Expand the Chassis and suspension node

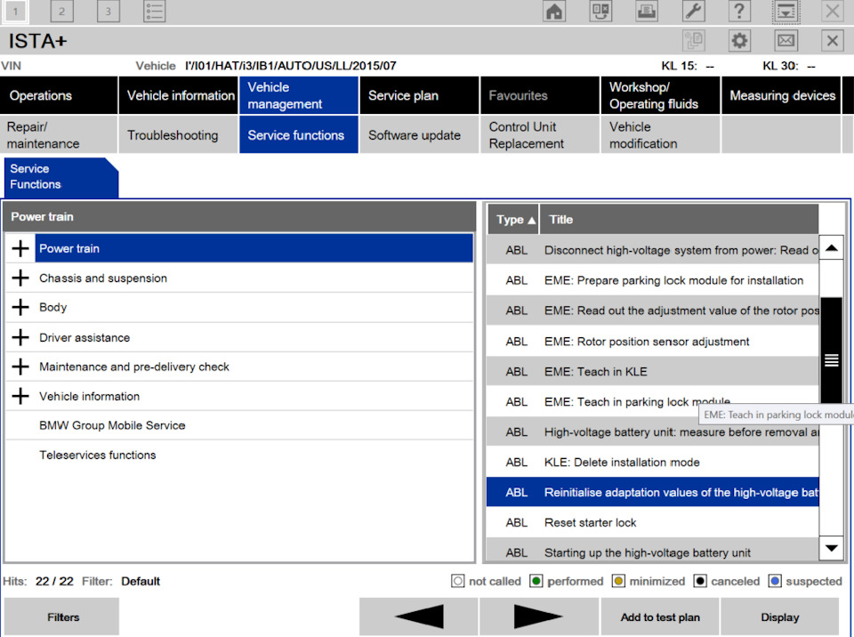[20, 278]
